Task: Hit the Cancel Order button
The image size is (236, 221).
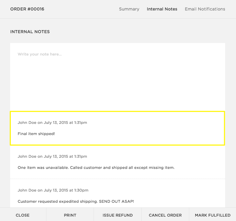Action: (165, 215)
